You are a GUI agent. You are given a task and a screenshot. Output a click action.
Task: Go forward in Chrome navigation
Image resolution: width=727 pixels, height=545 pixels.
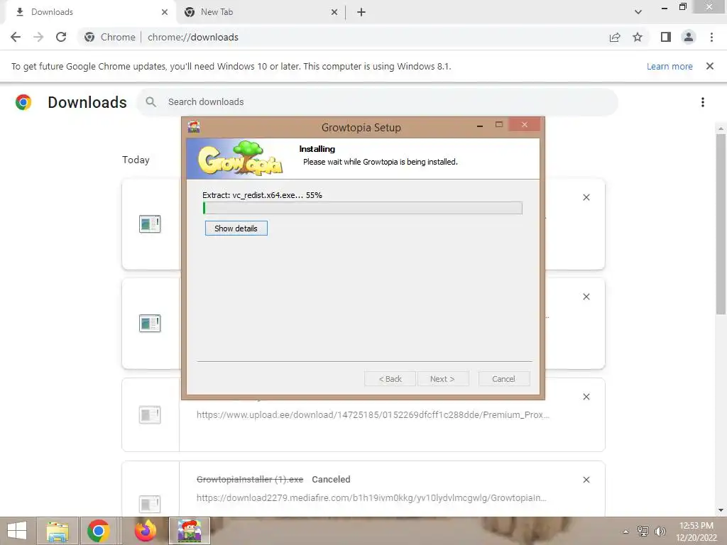[38, 37]
